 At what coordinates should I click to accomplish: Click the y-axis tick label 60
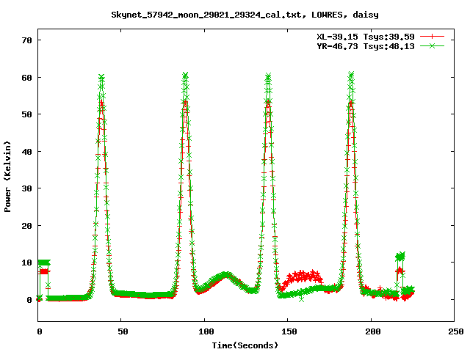pos(26,78)
